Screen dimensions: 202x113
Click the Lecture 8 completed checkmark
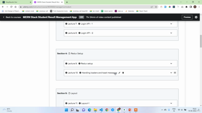[66, 33]
